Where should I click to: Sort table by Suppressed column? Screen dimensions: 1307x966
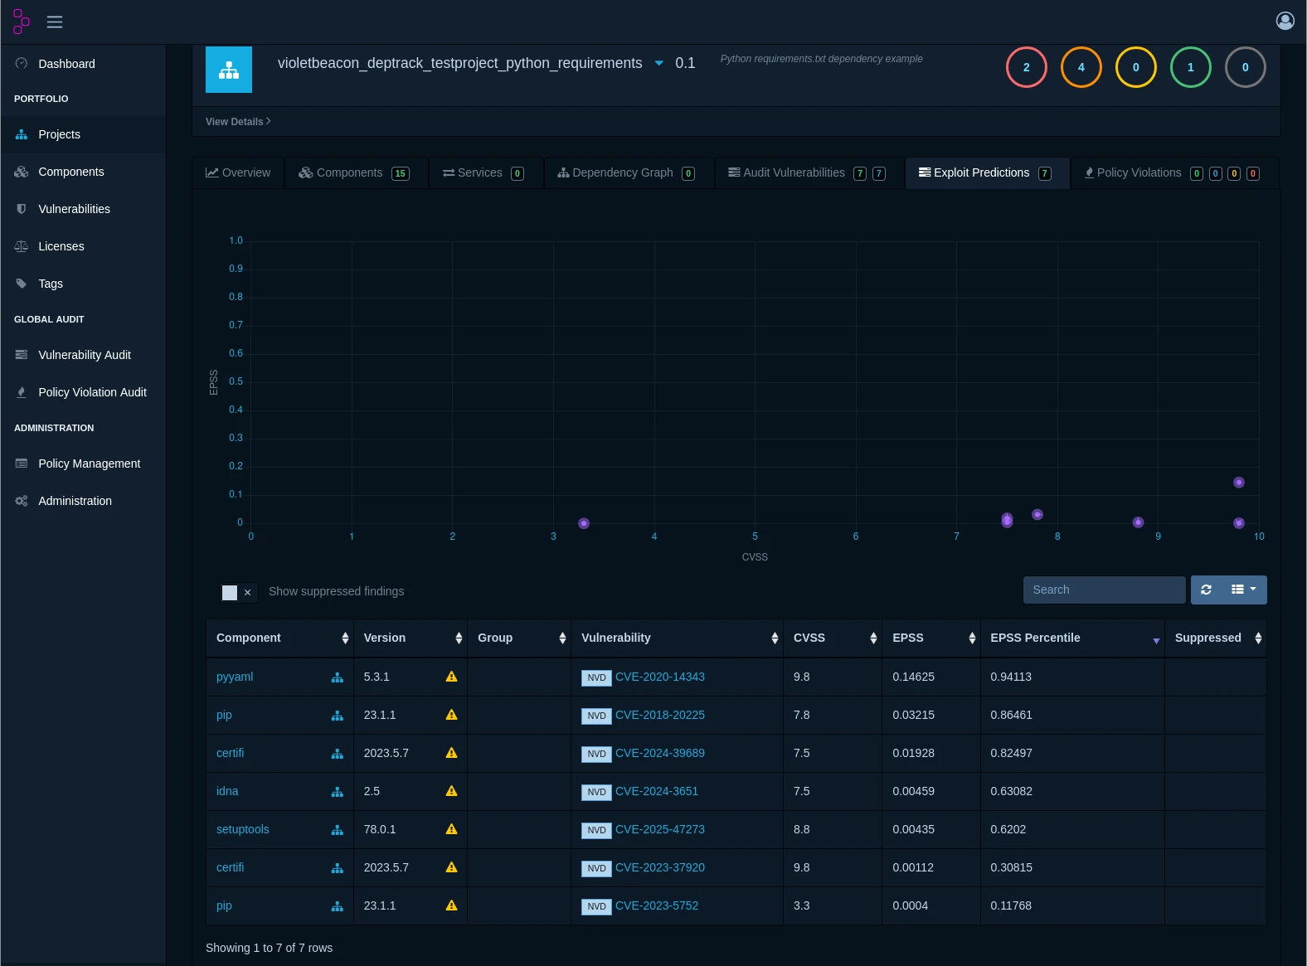pyautogui.click(x=1216, y=638)
